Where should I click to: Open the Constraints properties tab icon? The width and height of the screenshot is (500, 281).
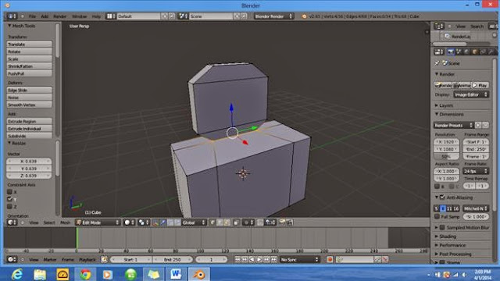[483, 52]
